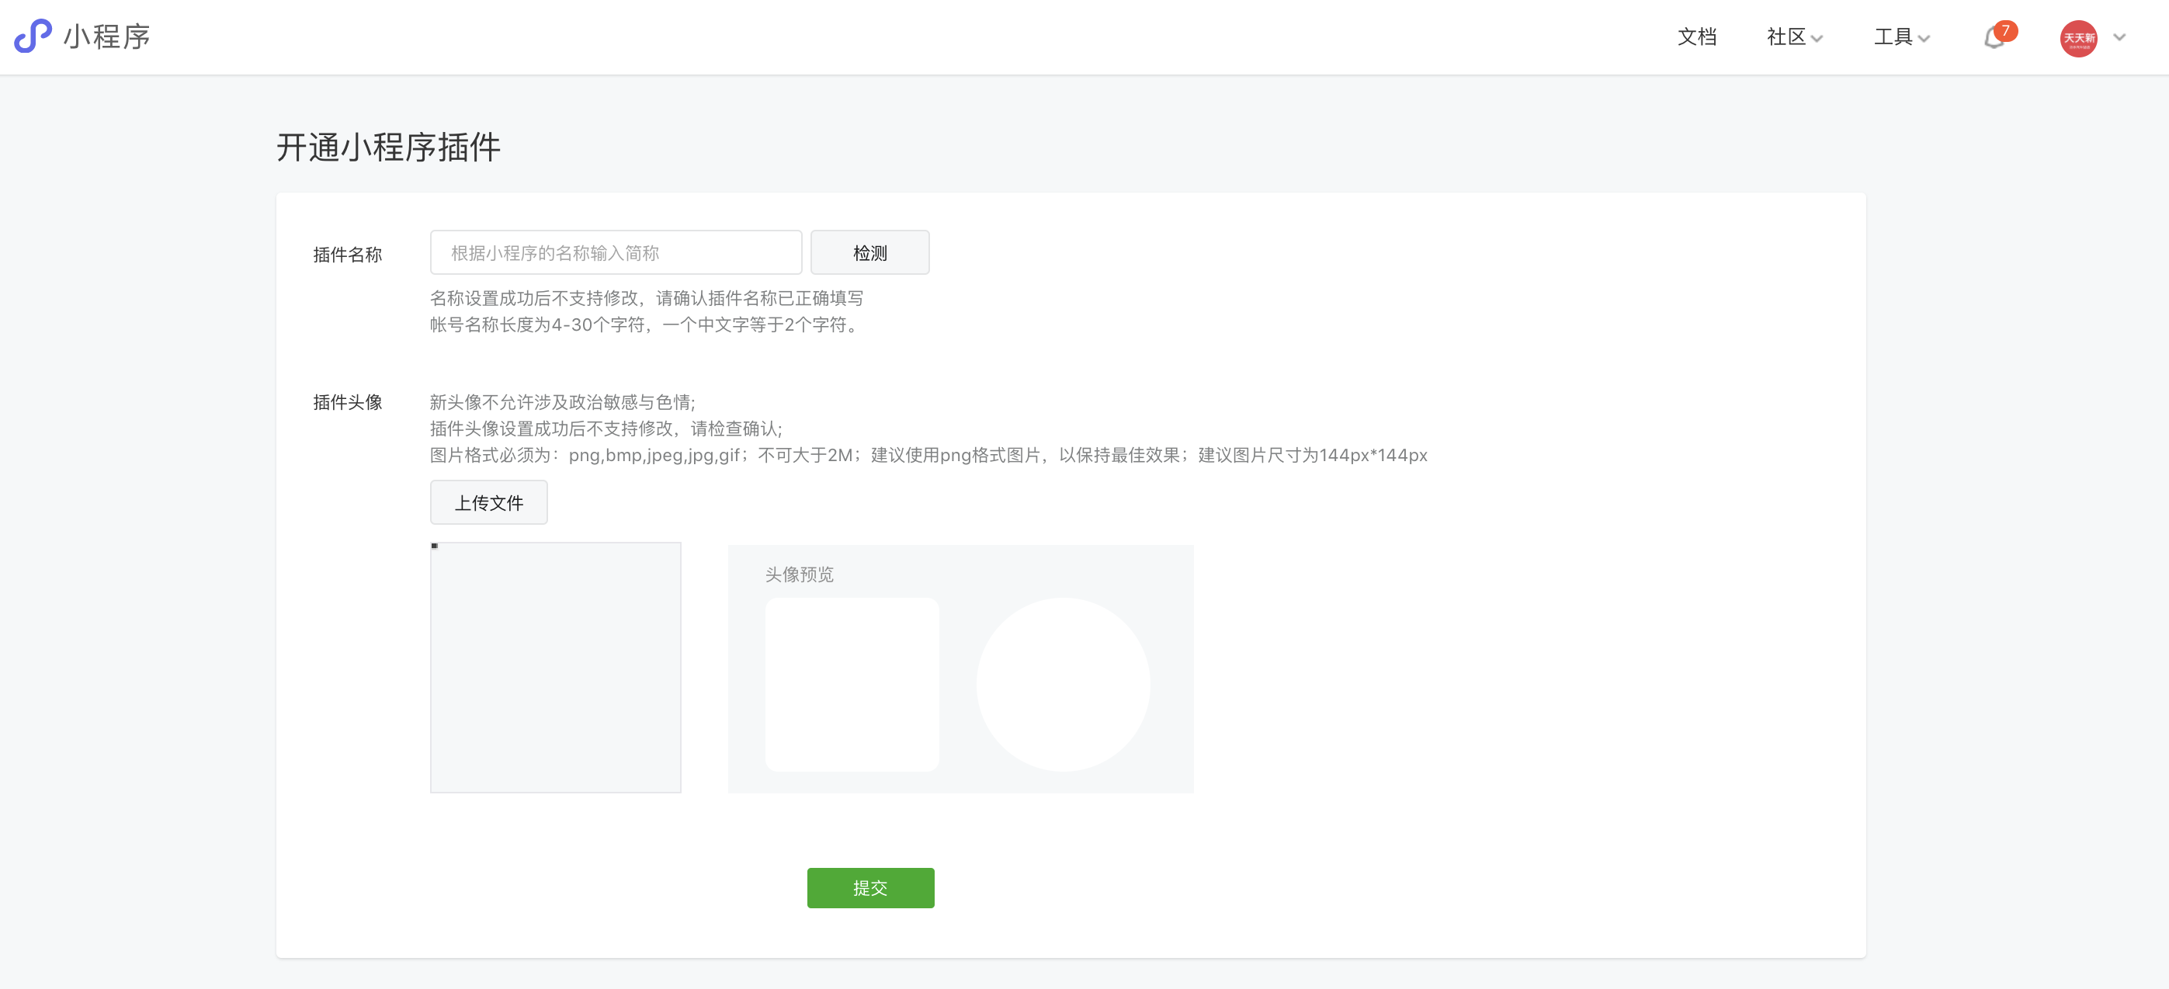This screenshot has height=989, width=2169.
Task: Open the notification bell with badge 7
Action: pos(1994,39)
